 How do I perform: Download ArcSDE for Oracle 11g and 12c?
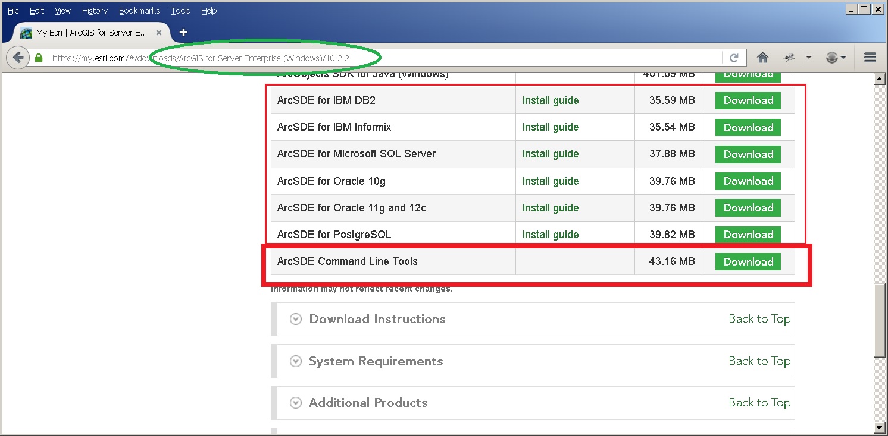tap(748, 208)
